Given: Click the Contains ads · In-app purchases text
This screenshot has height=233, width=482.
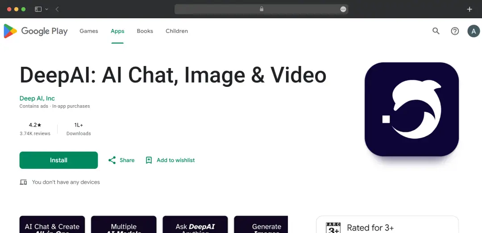Looking at the screenshot, I should pyautogui.click(x=55, y=106).
